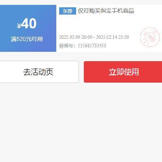Click the 立即 characters in the red button
Screen dimensions: 162x162
116,72
